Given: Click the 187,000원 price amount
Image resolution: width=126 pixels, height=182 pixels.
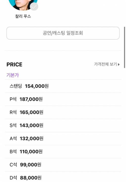Looking at the screenshot, I should click(31, 99).
